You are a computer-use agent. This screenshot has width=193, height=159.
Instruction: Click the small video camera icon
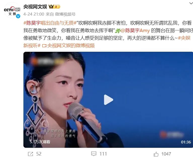44,46
